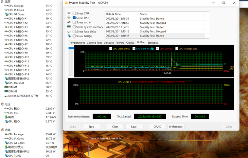Enable Stress local disks checkbox
This screenshot has height=158, width=248.
click(x=74, y=31)
